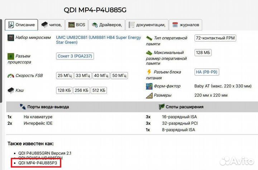Viewport: 258px width, 170px height.
Task: Click the chip icon in the чипов tab
Action: point(44,25)
